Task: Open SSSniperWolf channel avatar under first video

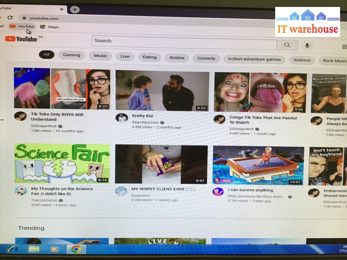Action: (x=20, y=116)
